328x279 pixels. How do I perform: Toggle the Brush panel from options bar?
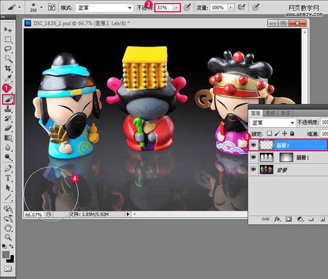tap(51, 8)
